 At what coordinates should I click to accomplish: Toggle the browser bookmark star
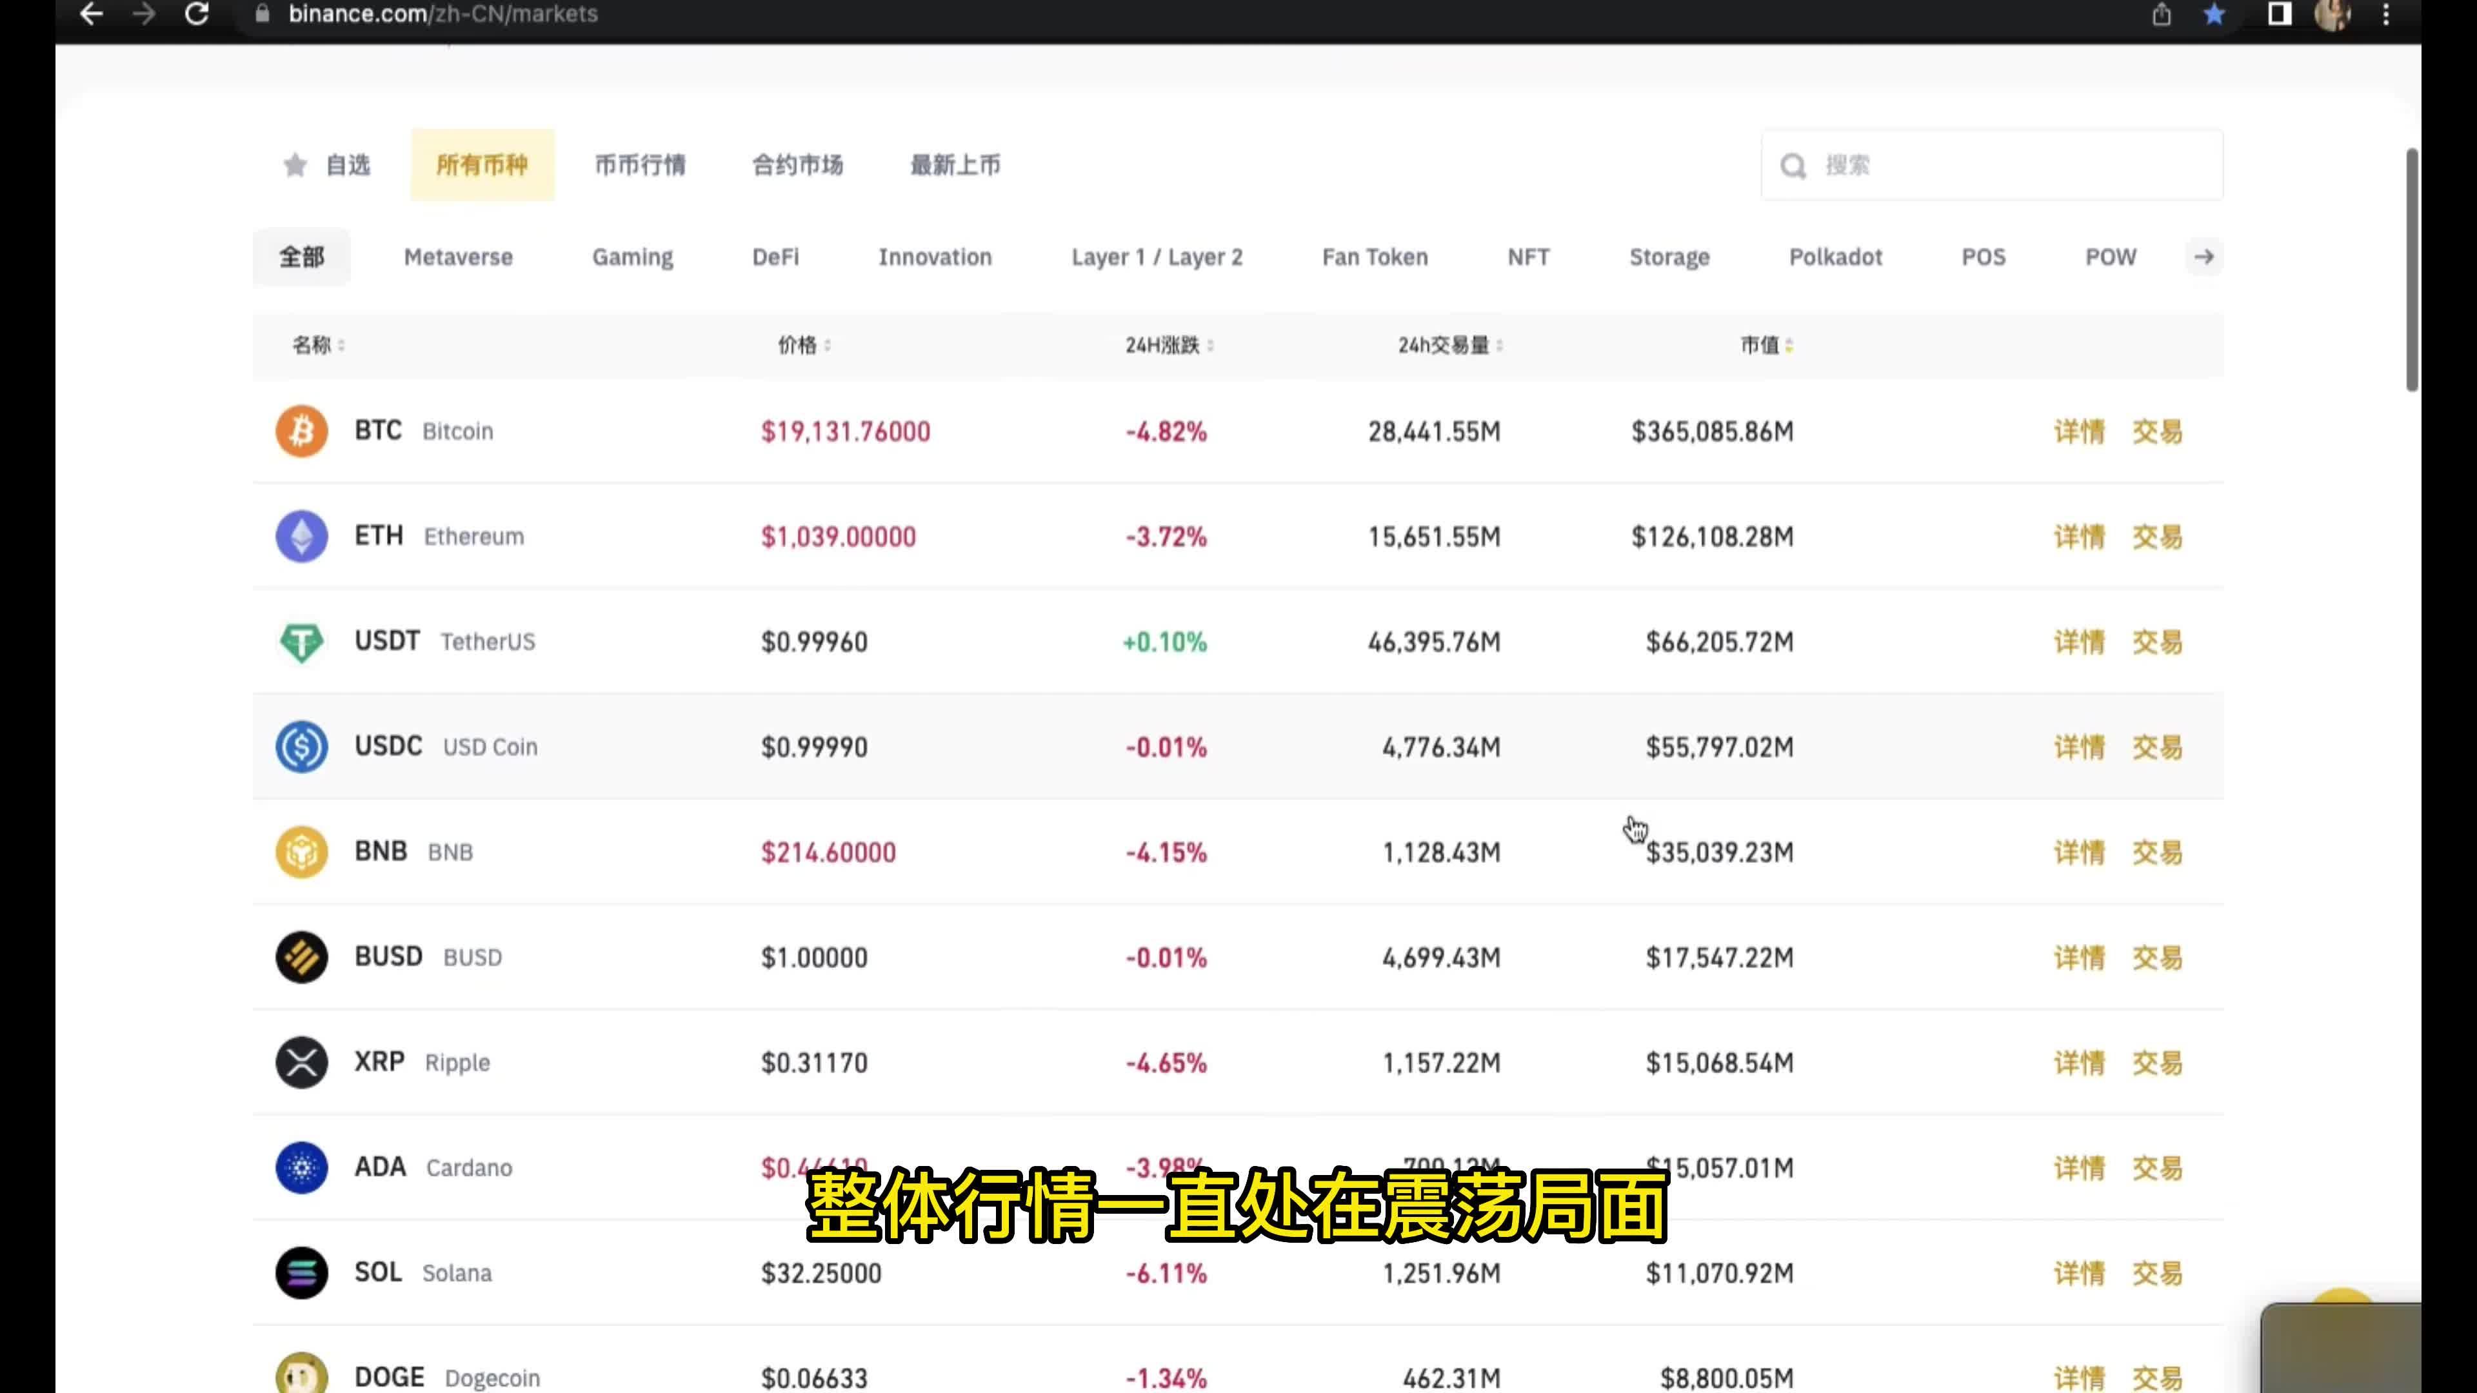tap(2214, 14)
